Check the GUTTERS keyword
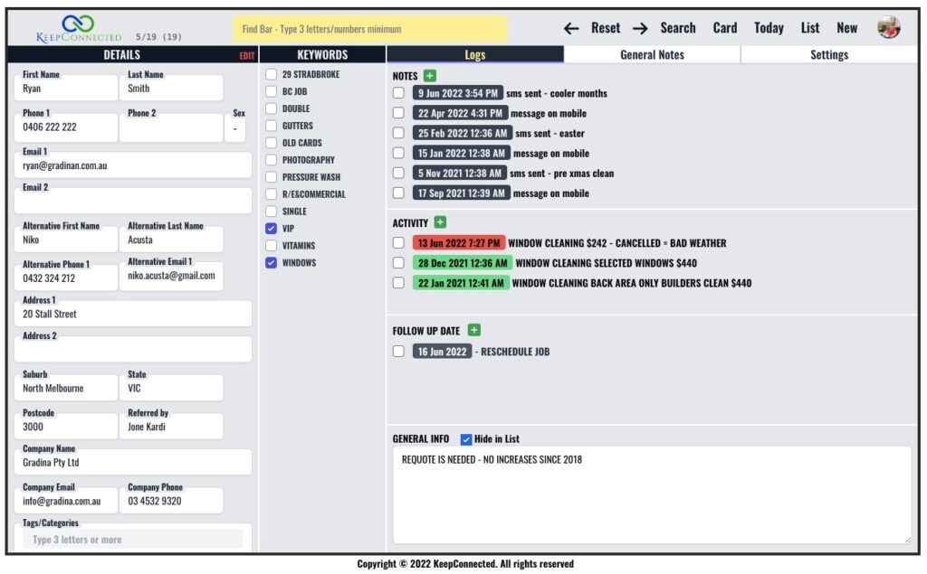This screenshot has width=927, height=574. click(272, 126)
